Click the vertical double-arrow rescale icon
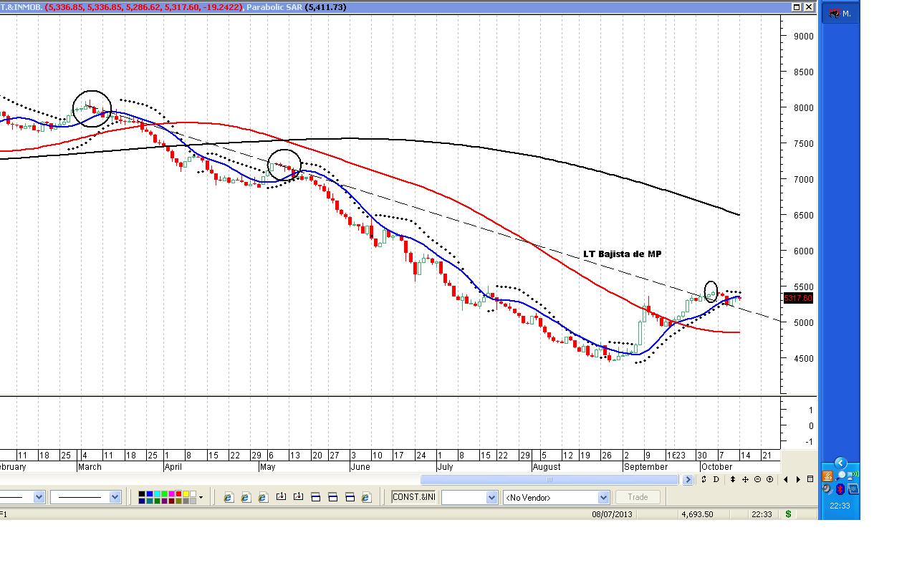The image size is (917, 573). [x=732, y=479]
